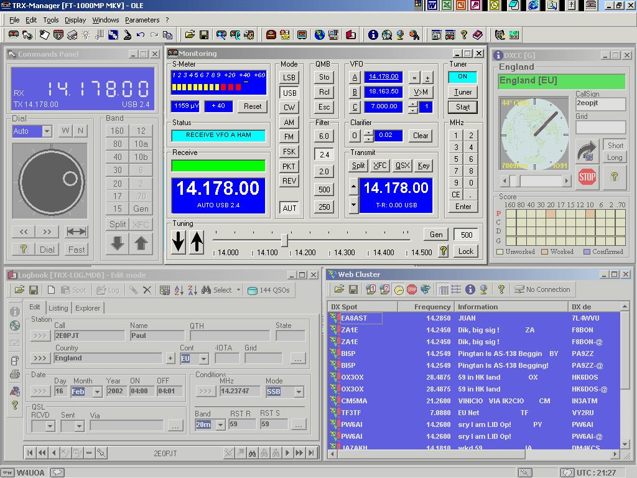This screenshot has height=478, width=637.
Task: Click the printer icon in Logbook sidebar
Action: click(15, 373)
